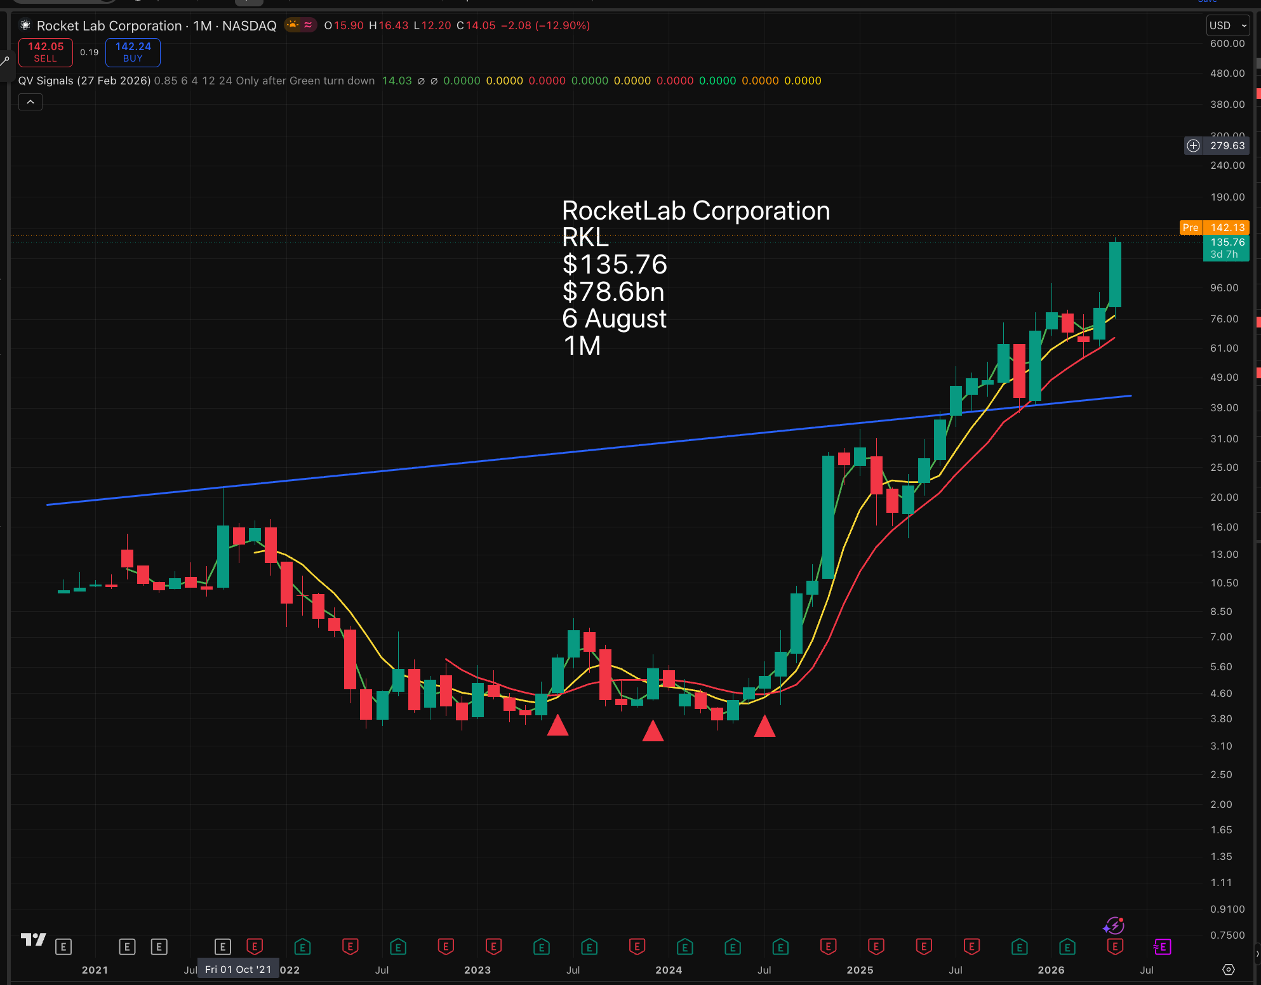Select the QV Signals indicator label
Screen dimensions: 1261x985
tap(84, 81)
